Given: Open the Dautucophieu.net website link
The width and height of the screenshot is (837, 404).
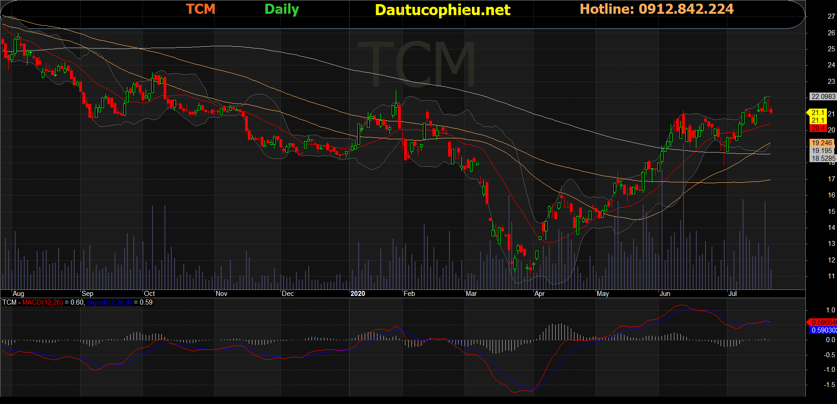Looking at the screenshot, I should [x=442, y=10].
